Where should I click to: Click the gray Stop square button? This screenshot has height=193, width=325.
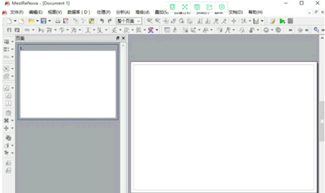click(291, 21)
